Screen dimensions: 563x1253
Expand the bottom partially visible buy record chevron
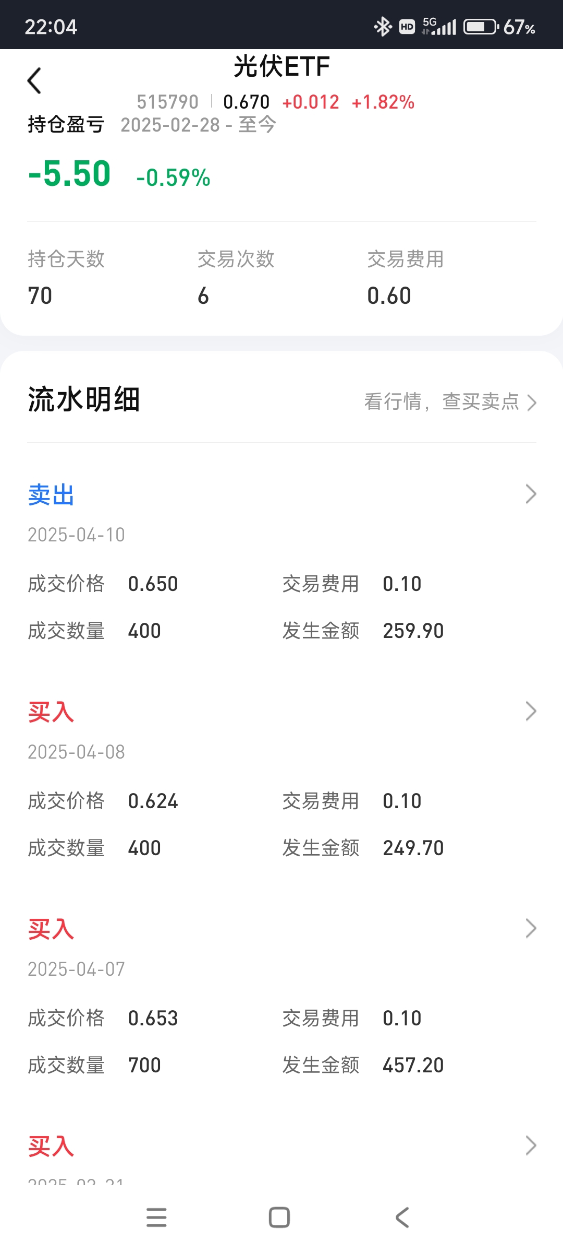tap(531, 1145)
